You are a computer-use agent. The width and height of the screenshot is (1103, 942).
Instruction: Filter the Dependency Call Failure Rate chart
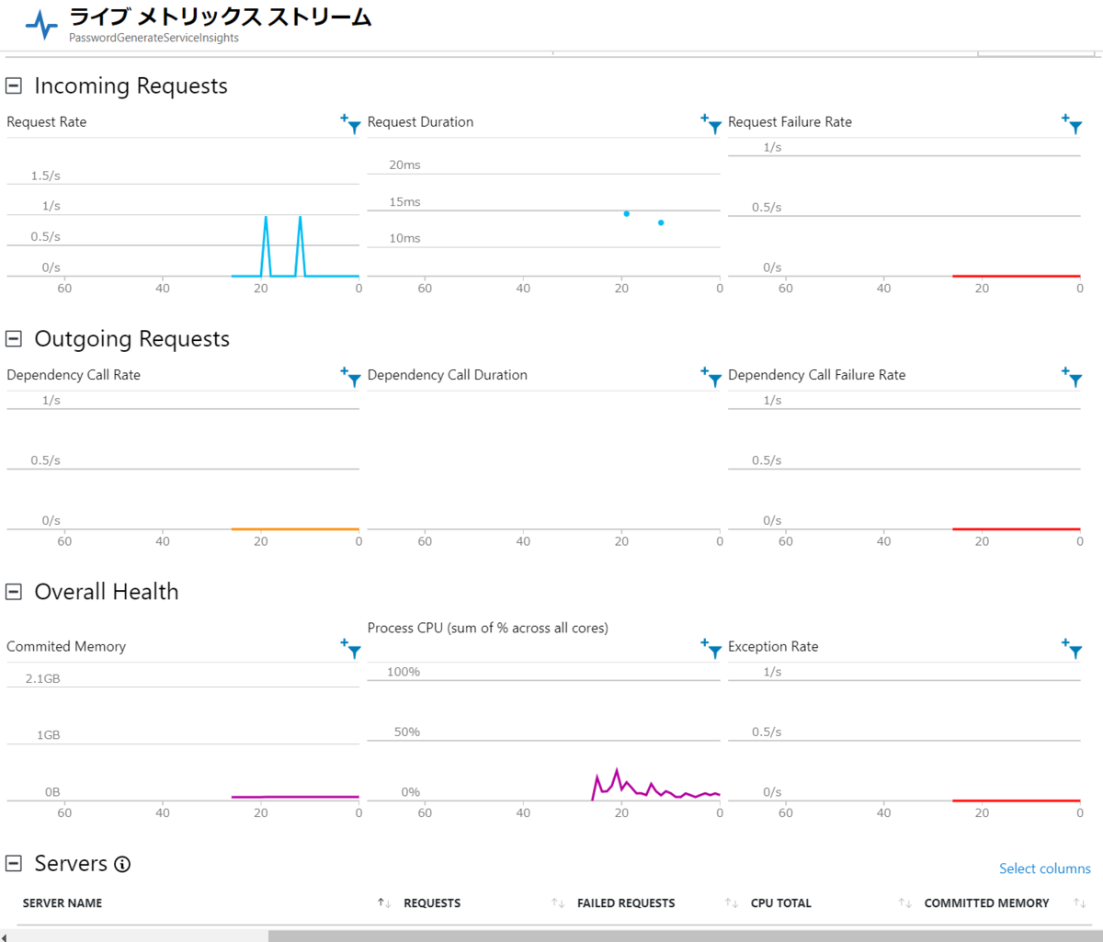tap(1072, 377)
